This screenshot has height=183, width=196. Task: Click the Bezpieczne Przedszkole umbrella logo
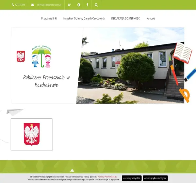click(41, 56)
